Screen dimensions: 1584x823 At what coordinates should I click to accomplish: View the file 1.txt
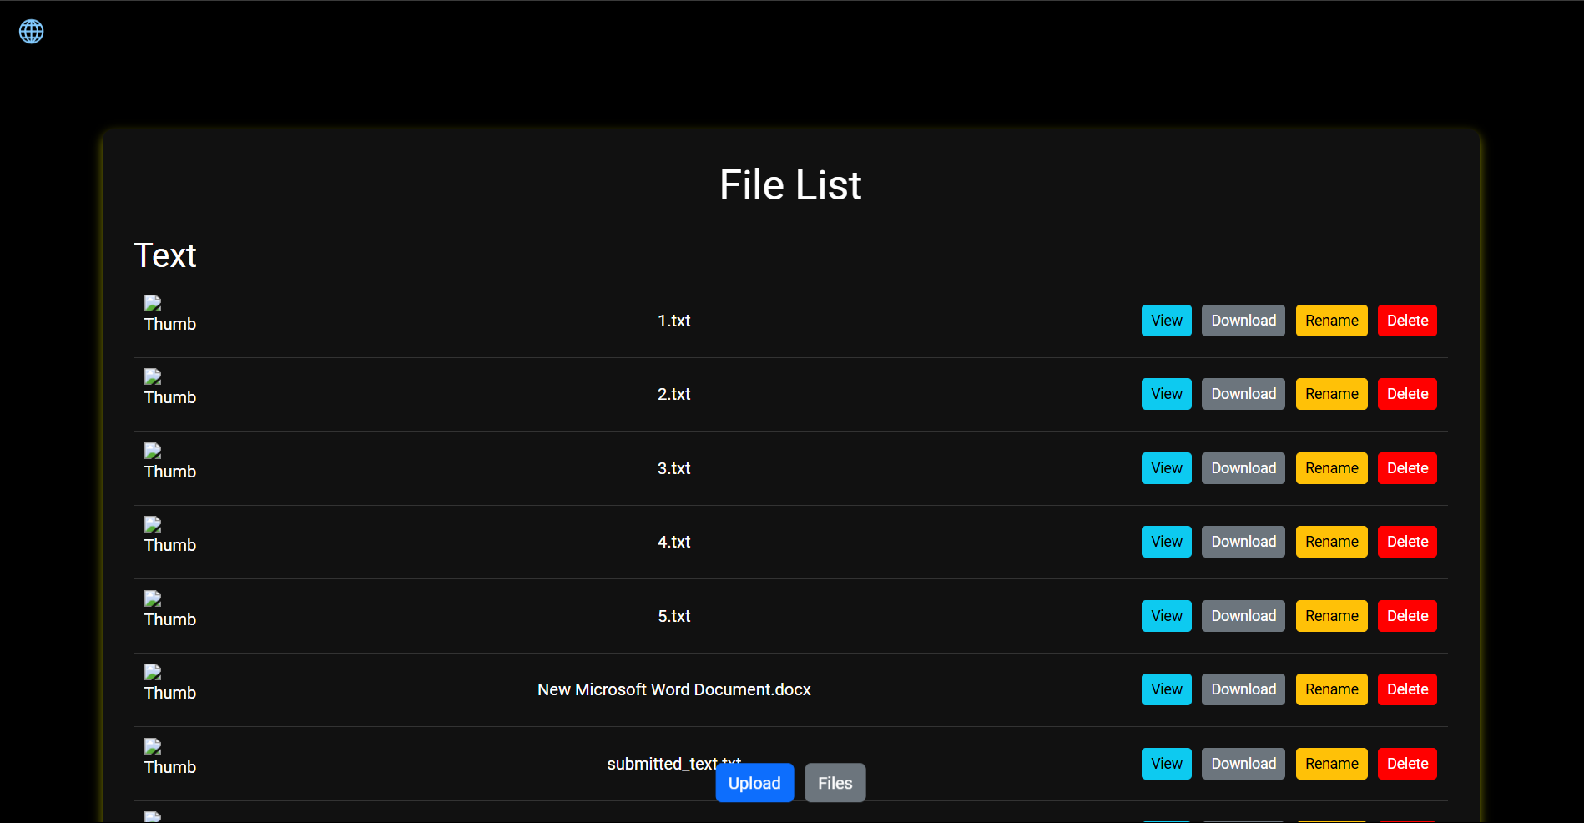1166,321
